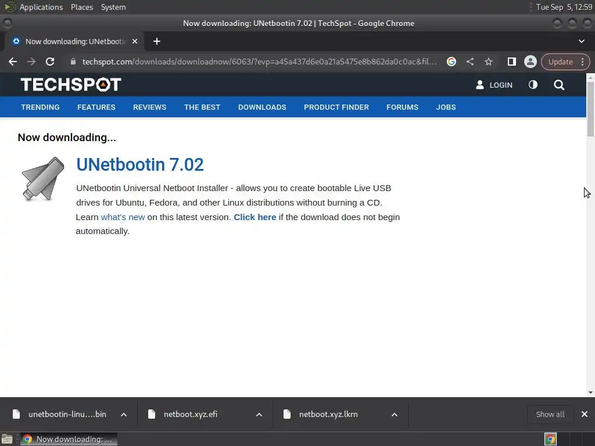Open the REVIEWS section

tap(149, 107)
